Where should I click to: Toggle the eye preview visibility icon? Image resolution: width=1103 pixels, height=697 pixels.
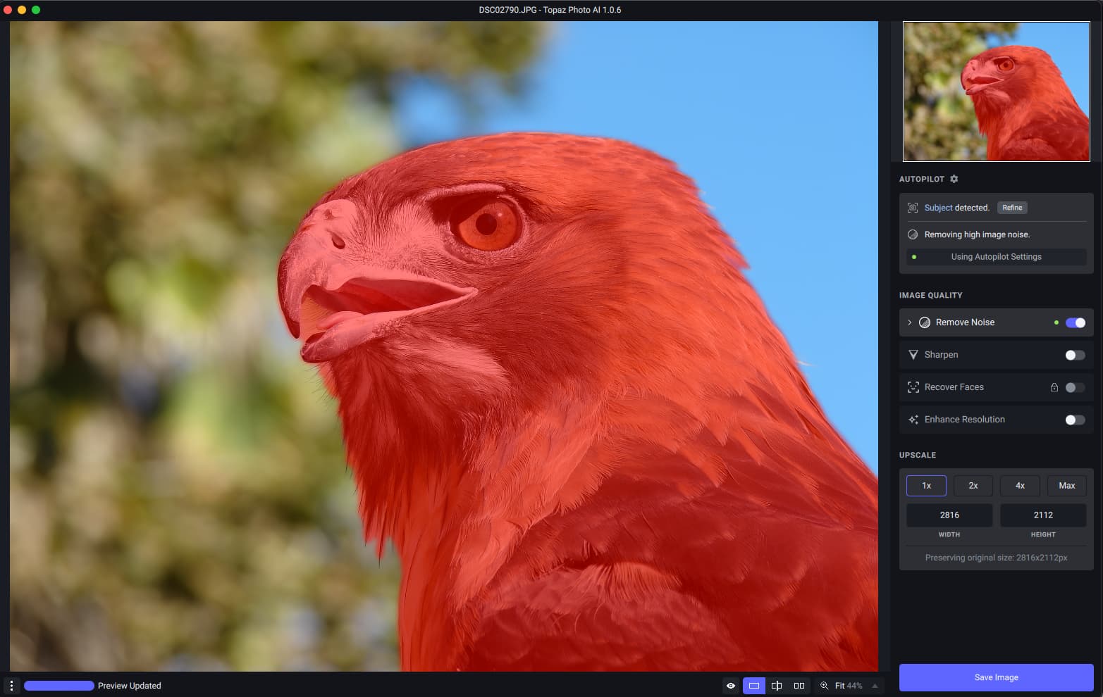pos(731,685)
